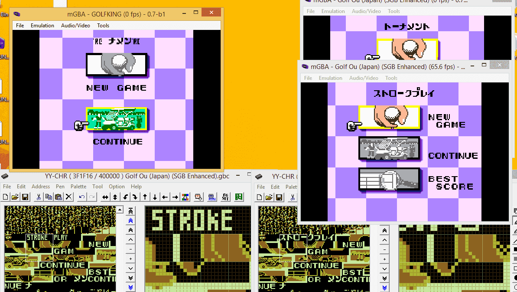517x292 pixels.
Task: Click single up address arrow in left YY-CHR
Action: [130, 240]
